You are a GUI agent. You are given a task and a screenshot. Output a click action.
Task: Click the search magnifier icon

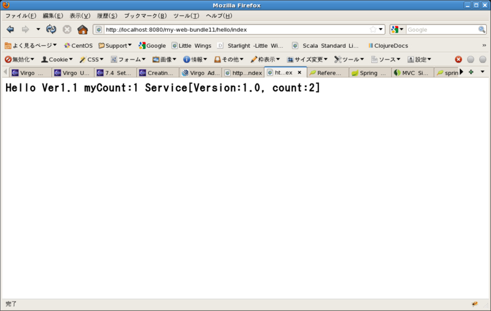pos(482,29)
